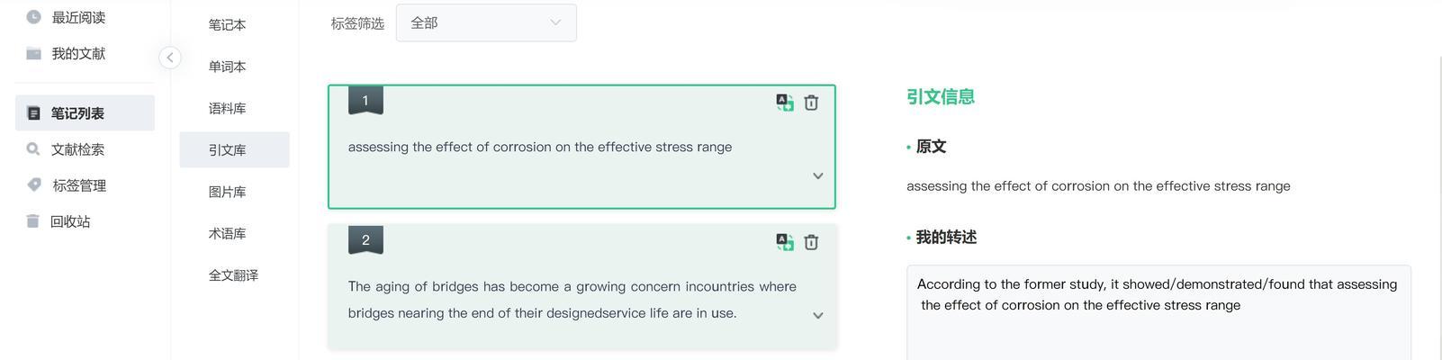Screen dimensions: 1442x360
Task: Go to 图片库 section
Action: (x=227, y=192)
